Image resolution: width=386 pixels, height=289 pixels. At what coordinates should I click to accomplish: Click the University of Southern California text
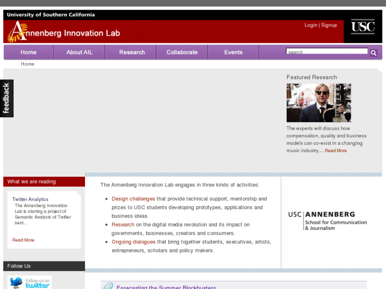[51, 15]
